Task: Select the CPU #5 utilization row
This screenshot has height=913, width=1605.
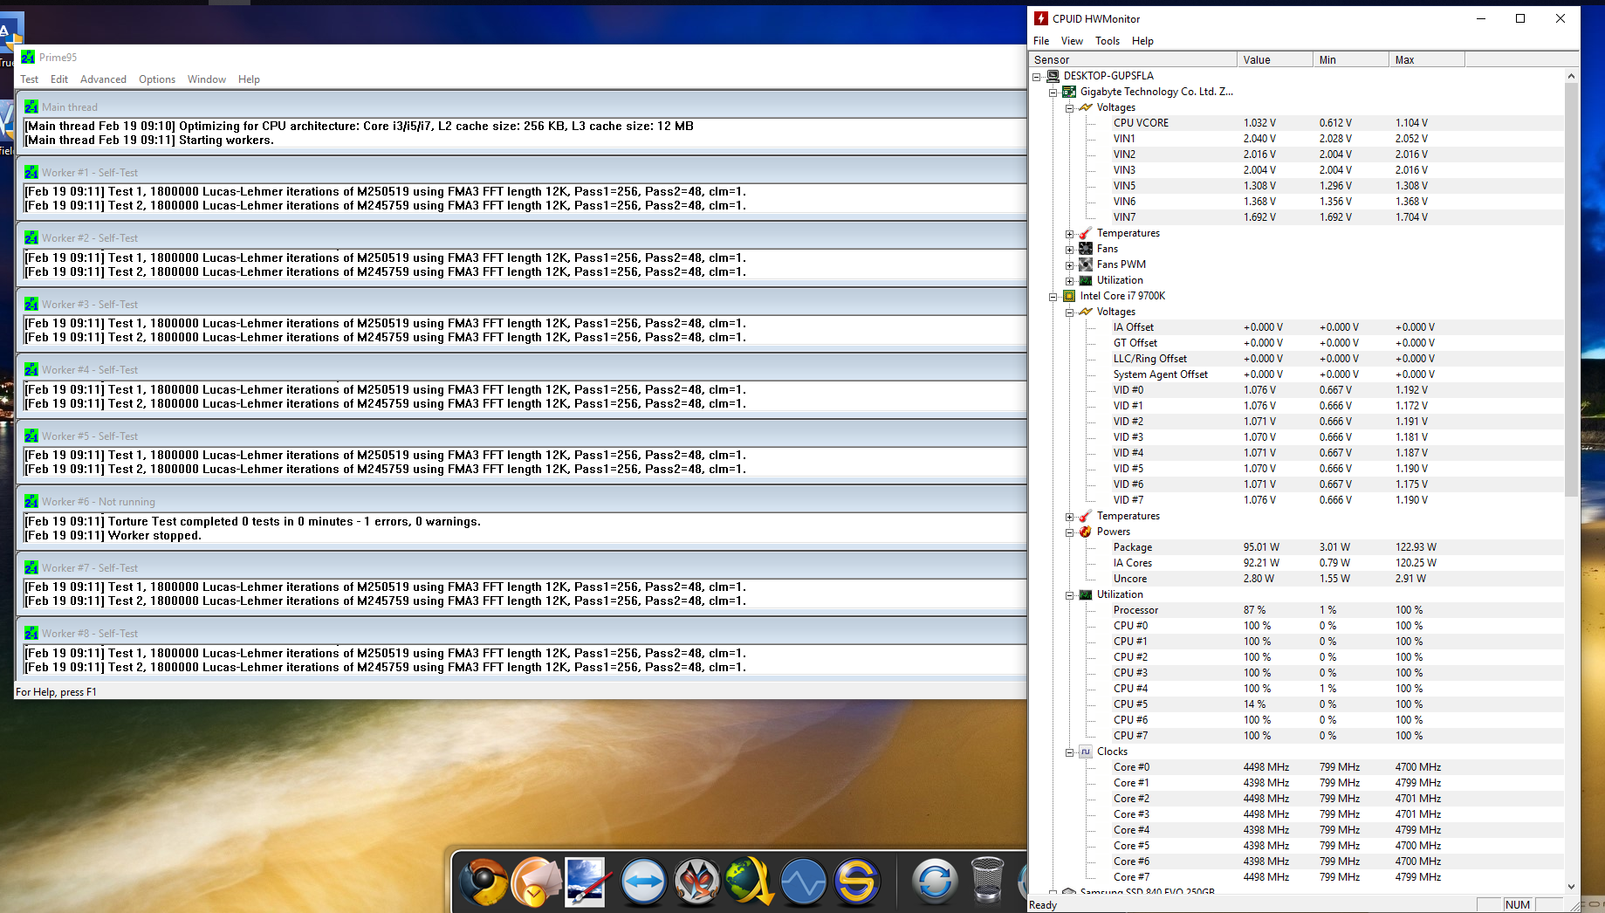Action: [1298, 704]
